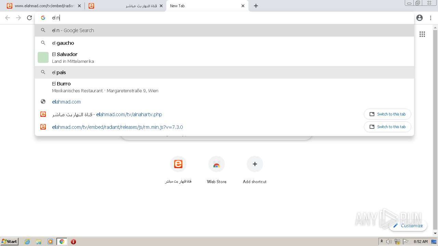Screen dimensions: 438x246
Task: Click the browser back arrow
Action: [8, 18]
